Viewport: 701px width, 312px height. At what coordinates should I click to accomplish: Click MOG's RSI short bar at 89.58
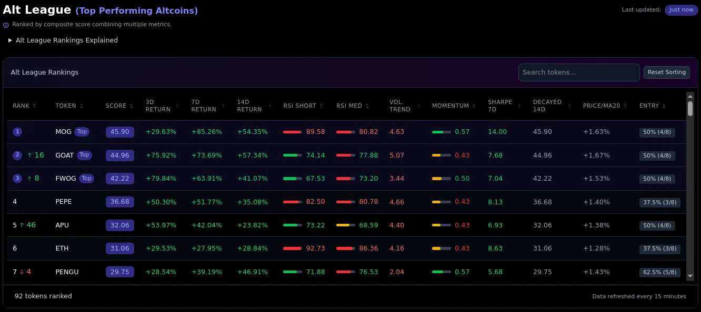click(x=293, y=132)
